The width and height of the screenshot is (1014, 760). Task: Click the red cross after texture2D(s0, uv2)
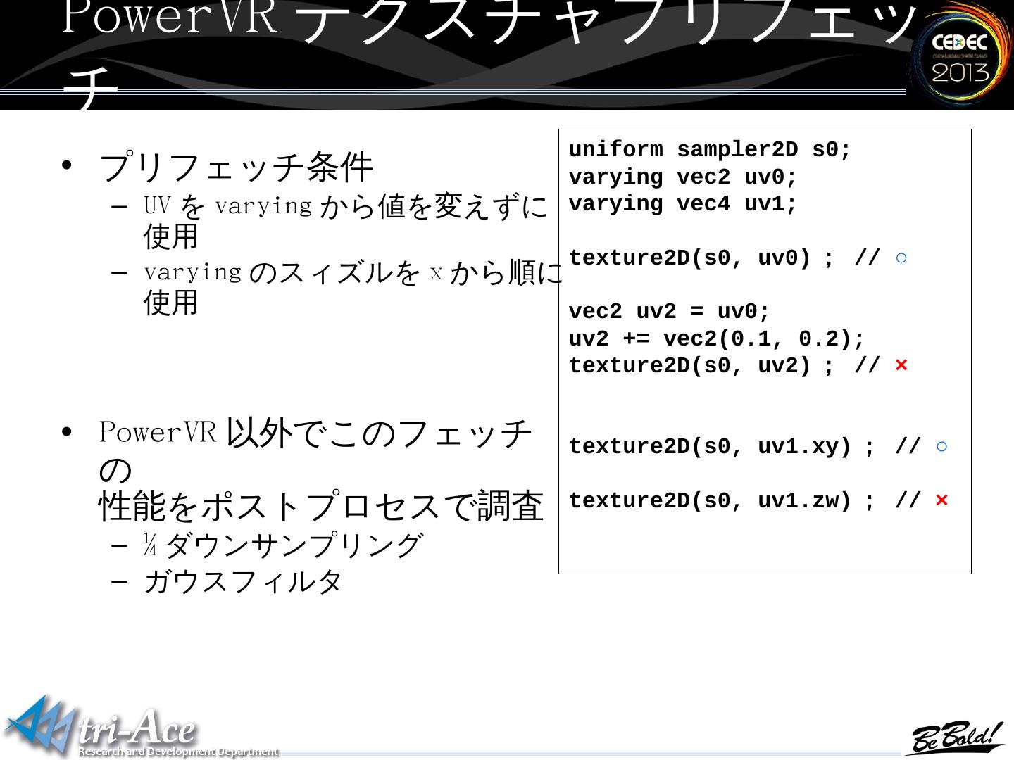901,366
